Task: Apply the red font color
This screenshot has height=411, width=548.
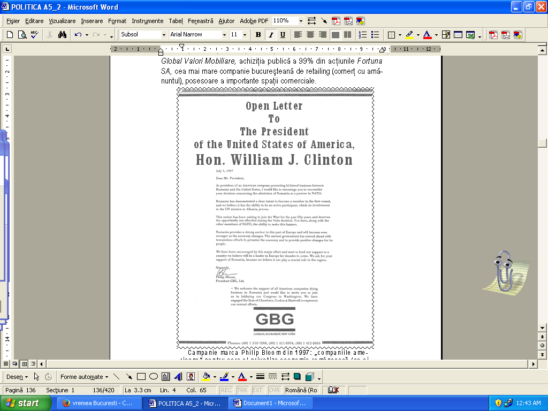Action: [427, 35]
